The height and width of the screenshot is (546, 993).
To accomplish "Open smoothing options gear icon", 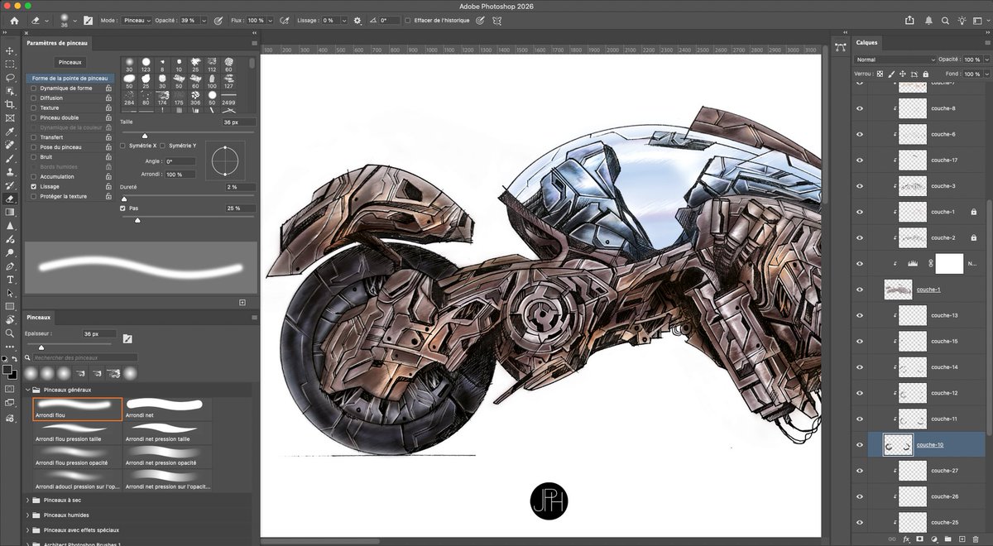I will coord(357,20).
